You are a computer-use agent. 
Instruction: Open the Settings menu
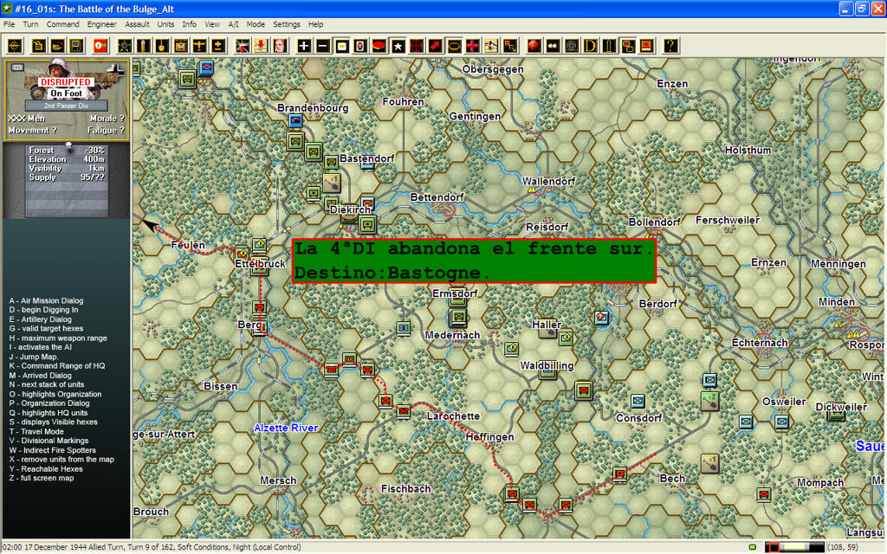(287, 24)
